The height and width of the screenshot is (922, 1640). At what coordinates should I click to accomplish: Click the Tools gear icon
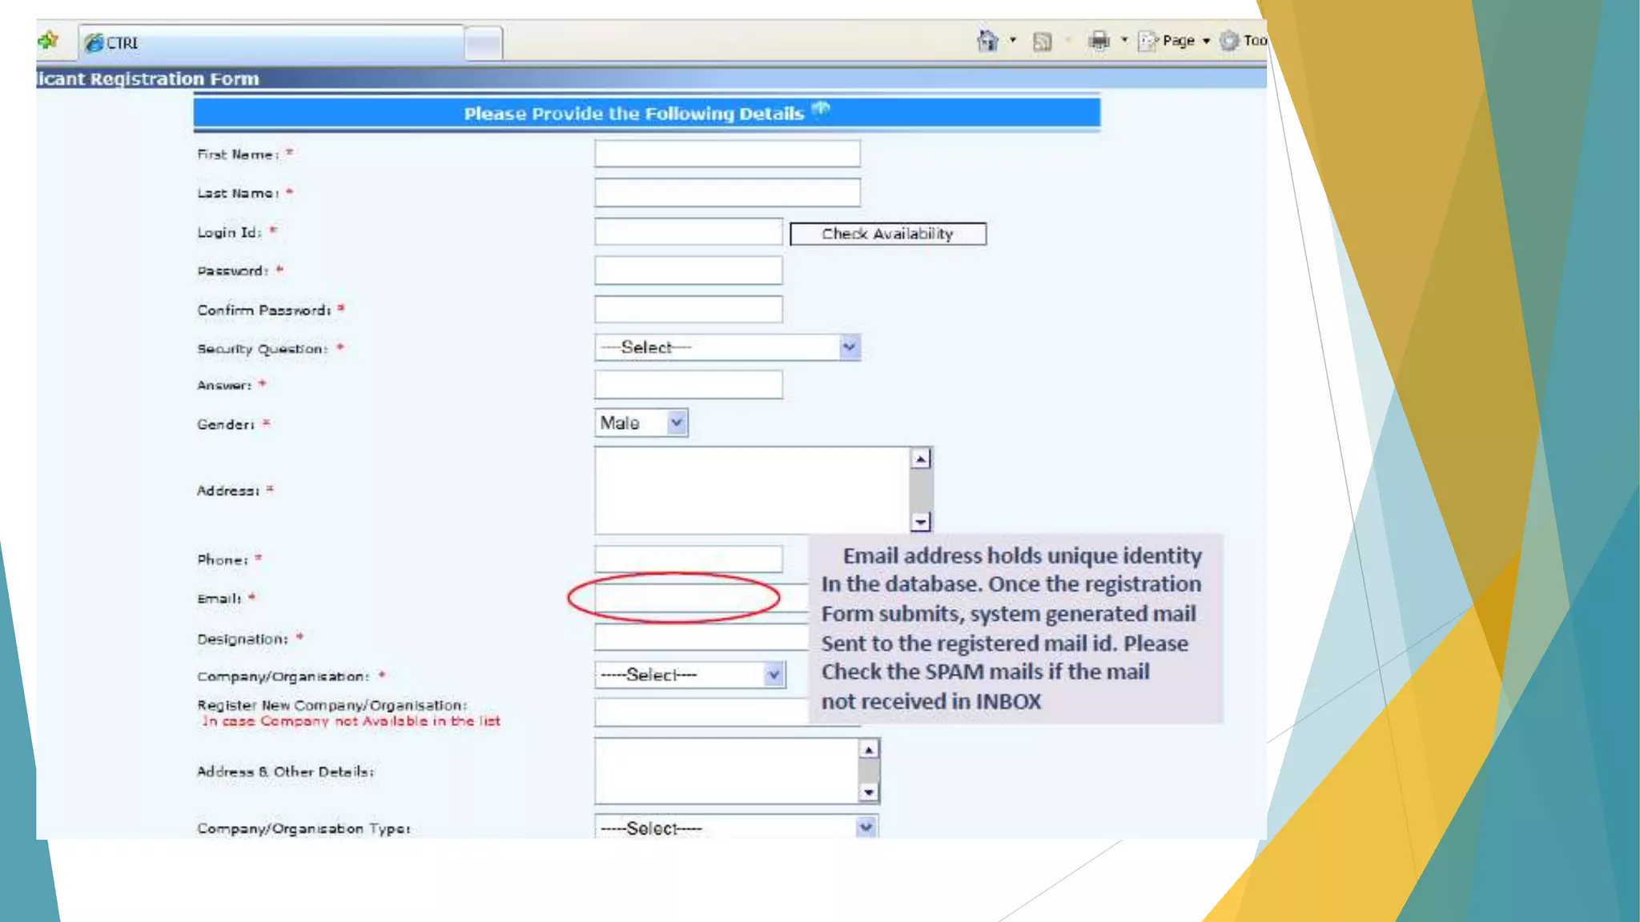pyautogui.click(x=1229, y=41)
